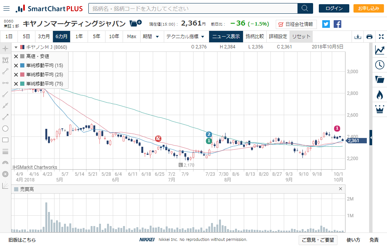Select the parallel lines tool
This screenshot has height=247, width=387.
click(x=5, y=151)
